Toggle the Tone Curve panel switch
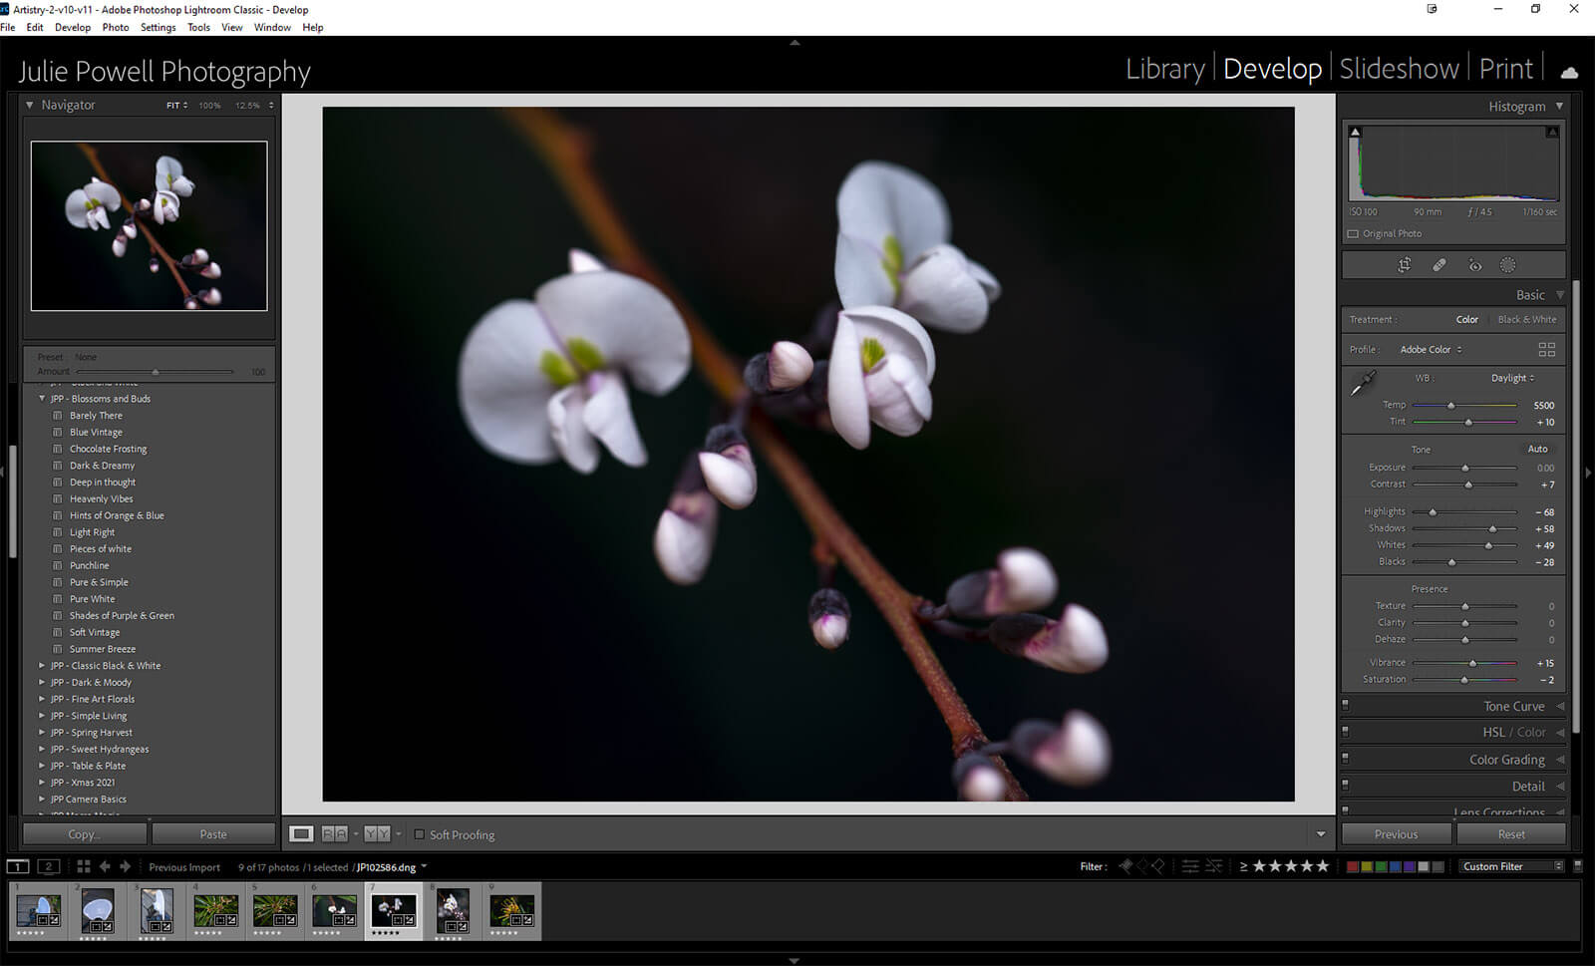The width and height of the screenshot is (1595, 966). pos(1345,705)
